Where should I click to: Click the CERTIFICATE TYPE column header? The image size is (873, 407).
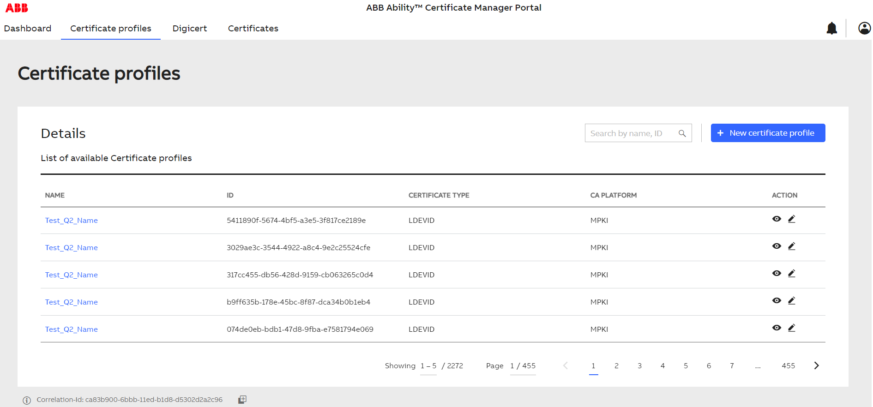(439, 195)
